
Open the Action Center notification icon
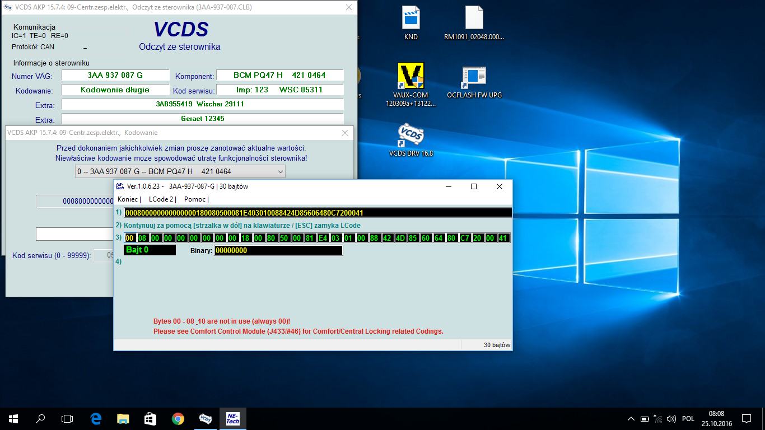coord(747,418)
